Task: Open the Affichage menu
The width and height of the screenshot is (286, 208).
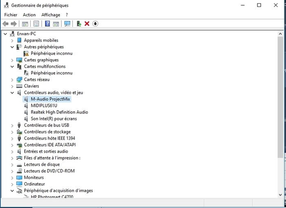Action: click(x=51, y=15)
